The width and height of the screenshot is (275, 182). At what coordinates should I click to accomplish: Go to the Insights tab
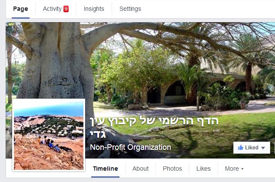coord(94,9)
